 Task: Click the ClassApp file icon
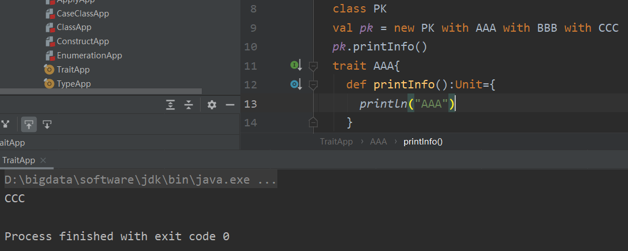click(49, 28)
